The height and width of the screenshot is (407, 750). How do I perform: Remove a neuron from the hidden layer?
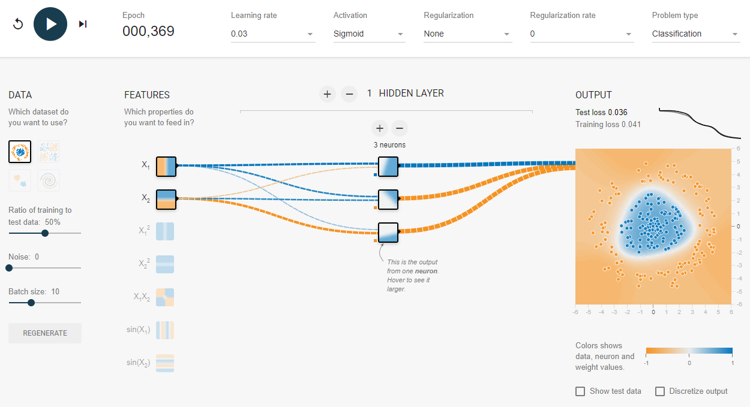[400, 128]
